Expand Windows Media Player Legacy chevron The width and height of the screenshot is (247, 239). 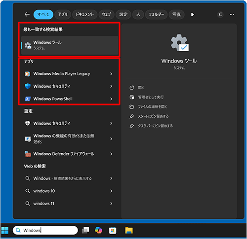tap(111, 74)
